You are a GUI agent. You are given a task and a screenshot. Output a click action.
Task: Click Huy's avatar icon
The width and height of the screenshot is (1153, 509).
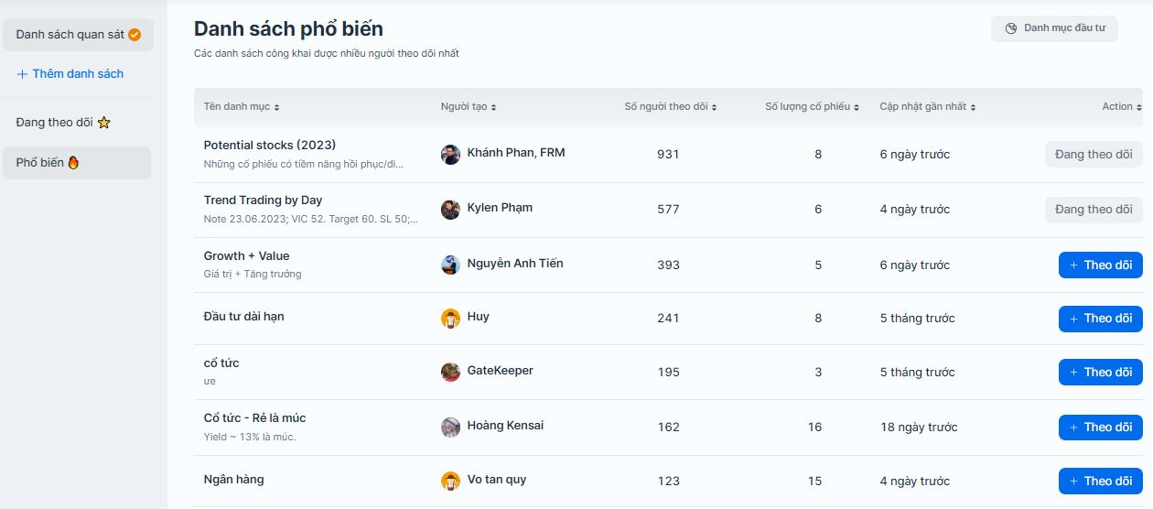tap(450, 318)
